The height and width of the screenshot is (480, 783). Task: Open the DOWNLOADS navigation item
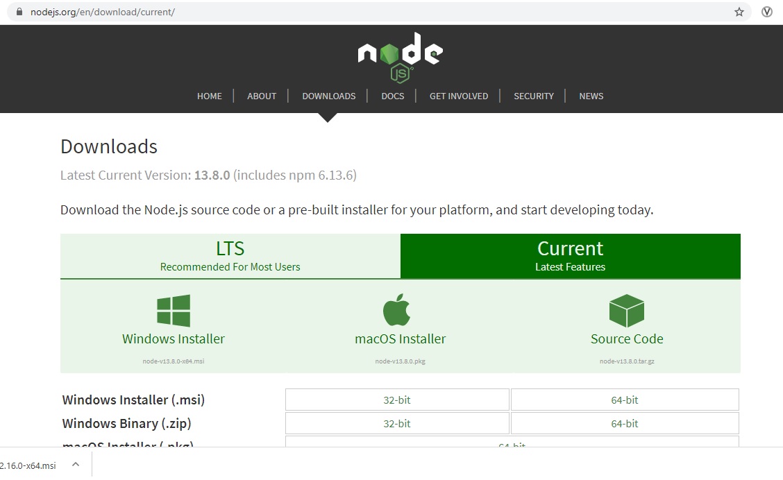pyautogui.click(x=328, y=96)
